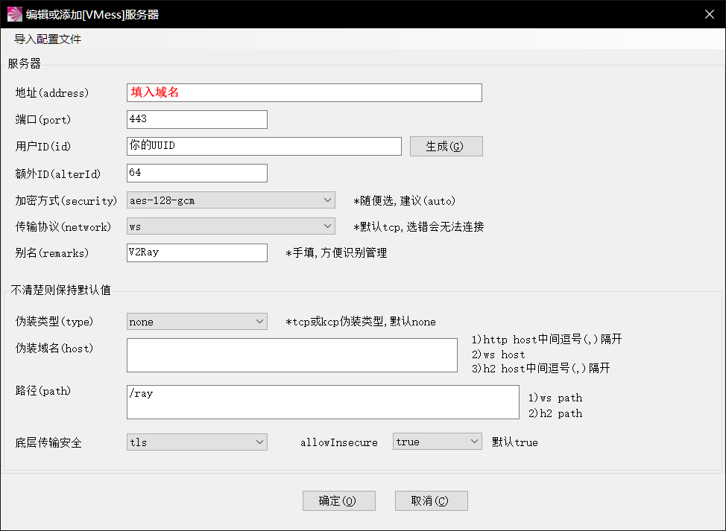Screen dimensions: 726x531
Task: Close the VMess server edit dialog
Action: click(x=709, y=14)
